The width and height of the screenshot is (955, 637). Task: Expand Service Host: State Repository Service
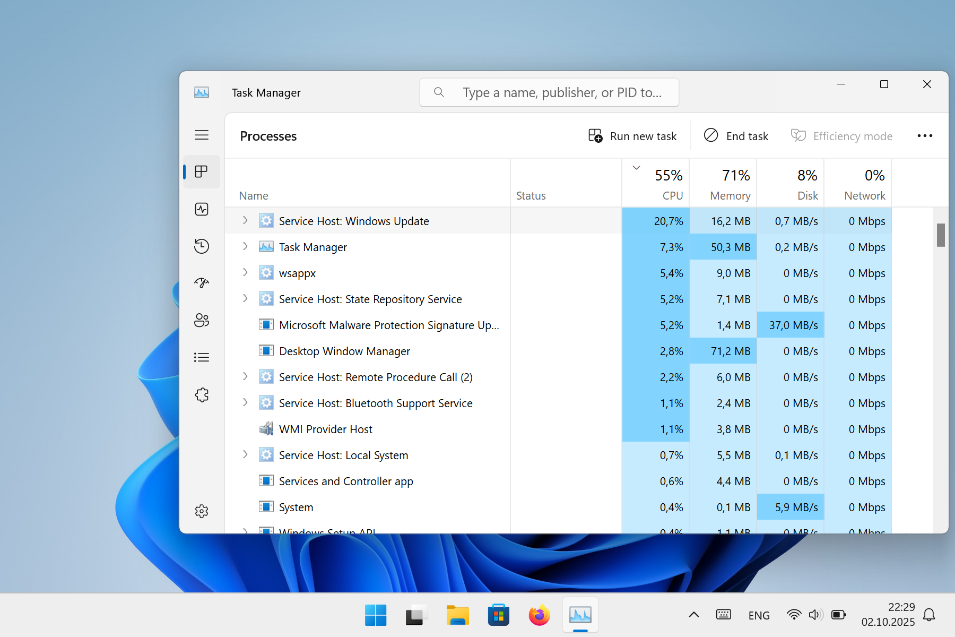point(245,298)
